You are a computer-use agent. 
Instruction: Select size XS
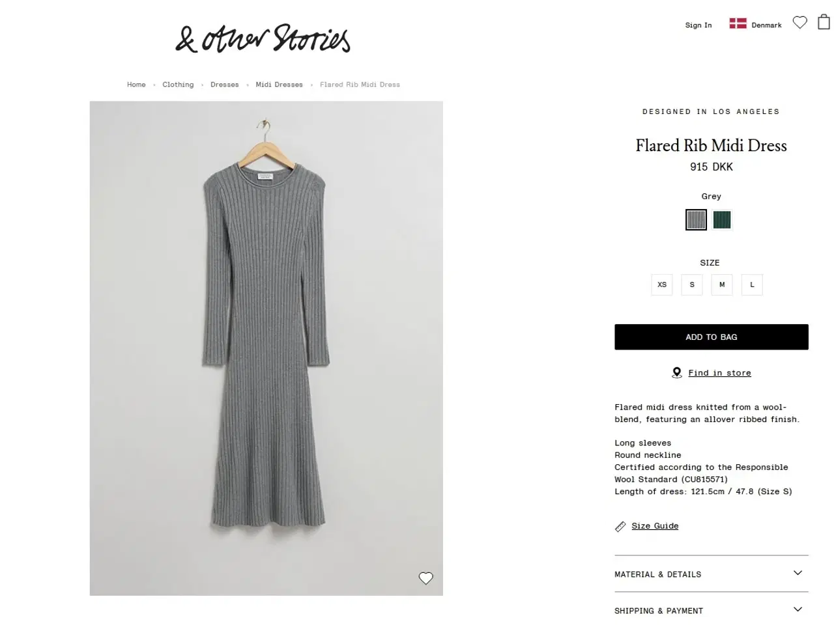pos(662,285)
